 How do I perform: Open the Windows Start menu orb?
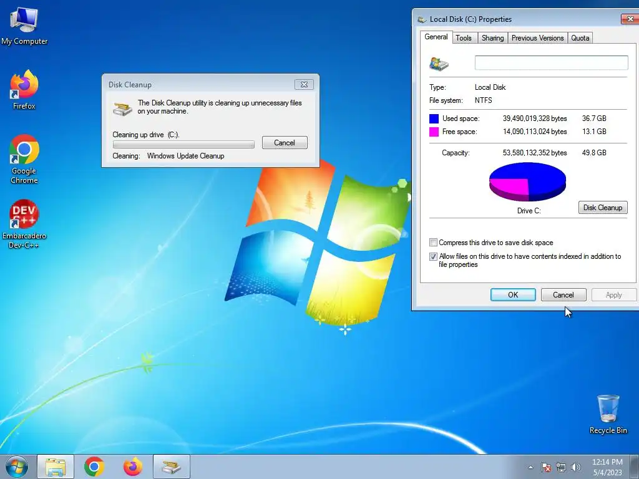coord(17,467)
